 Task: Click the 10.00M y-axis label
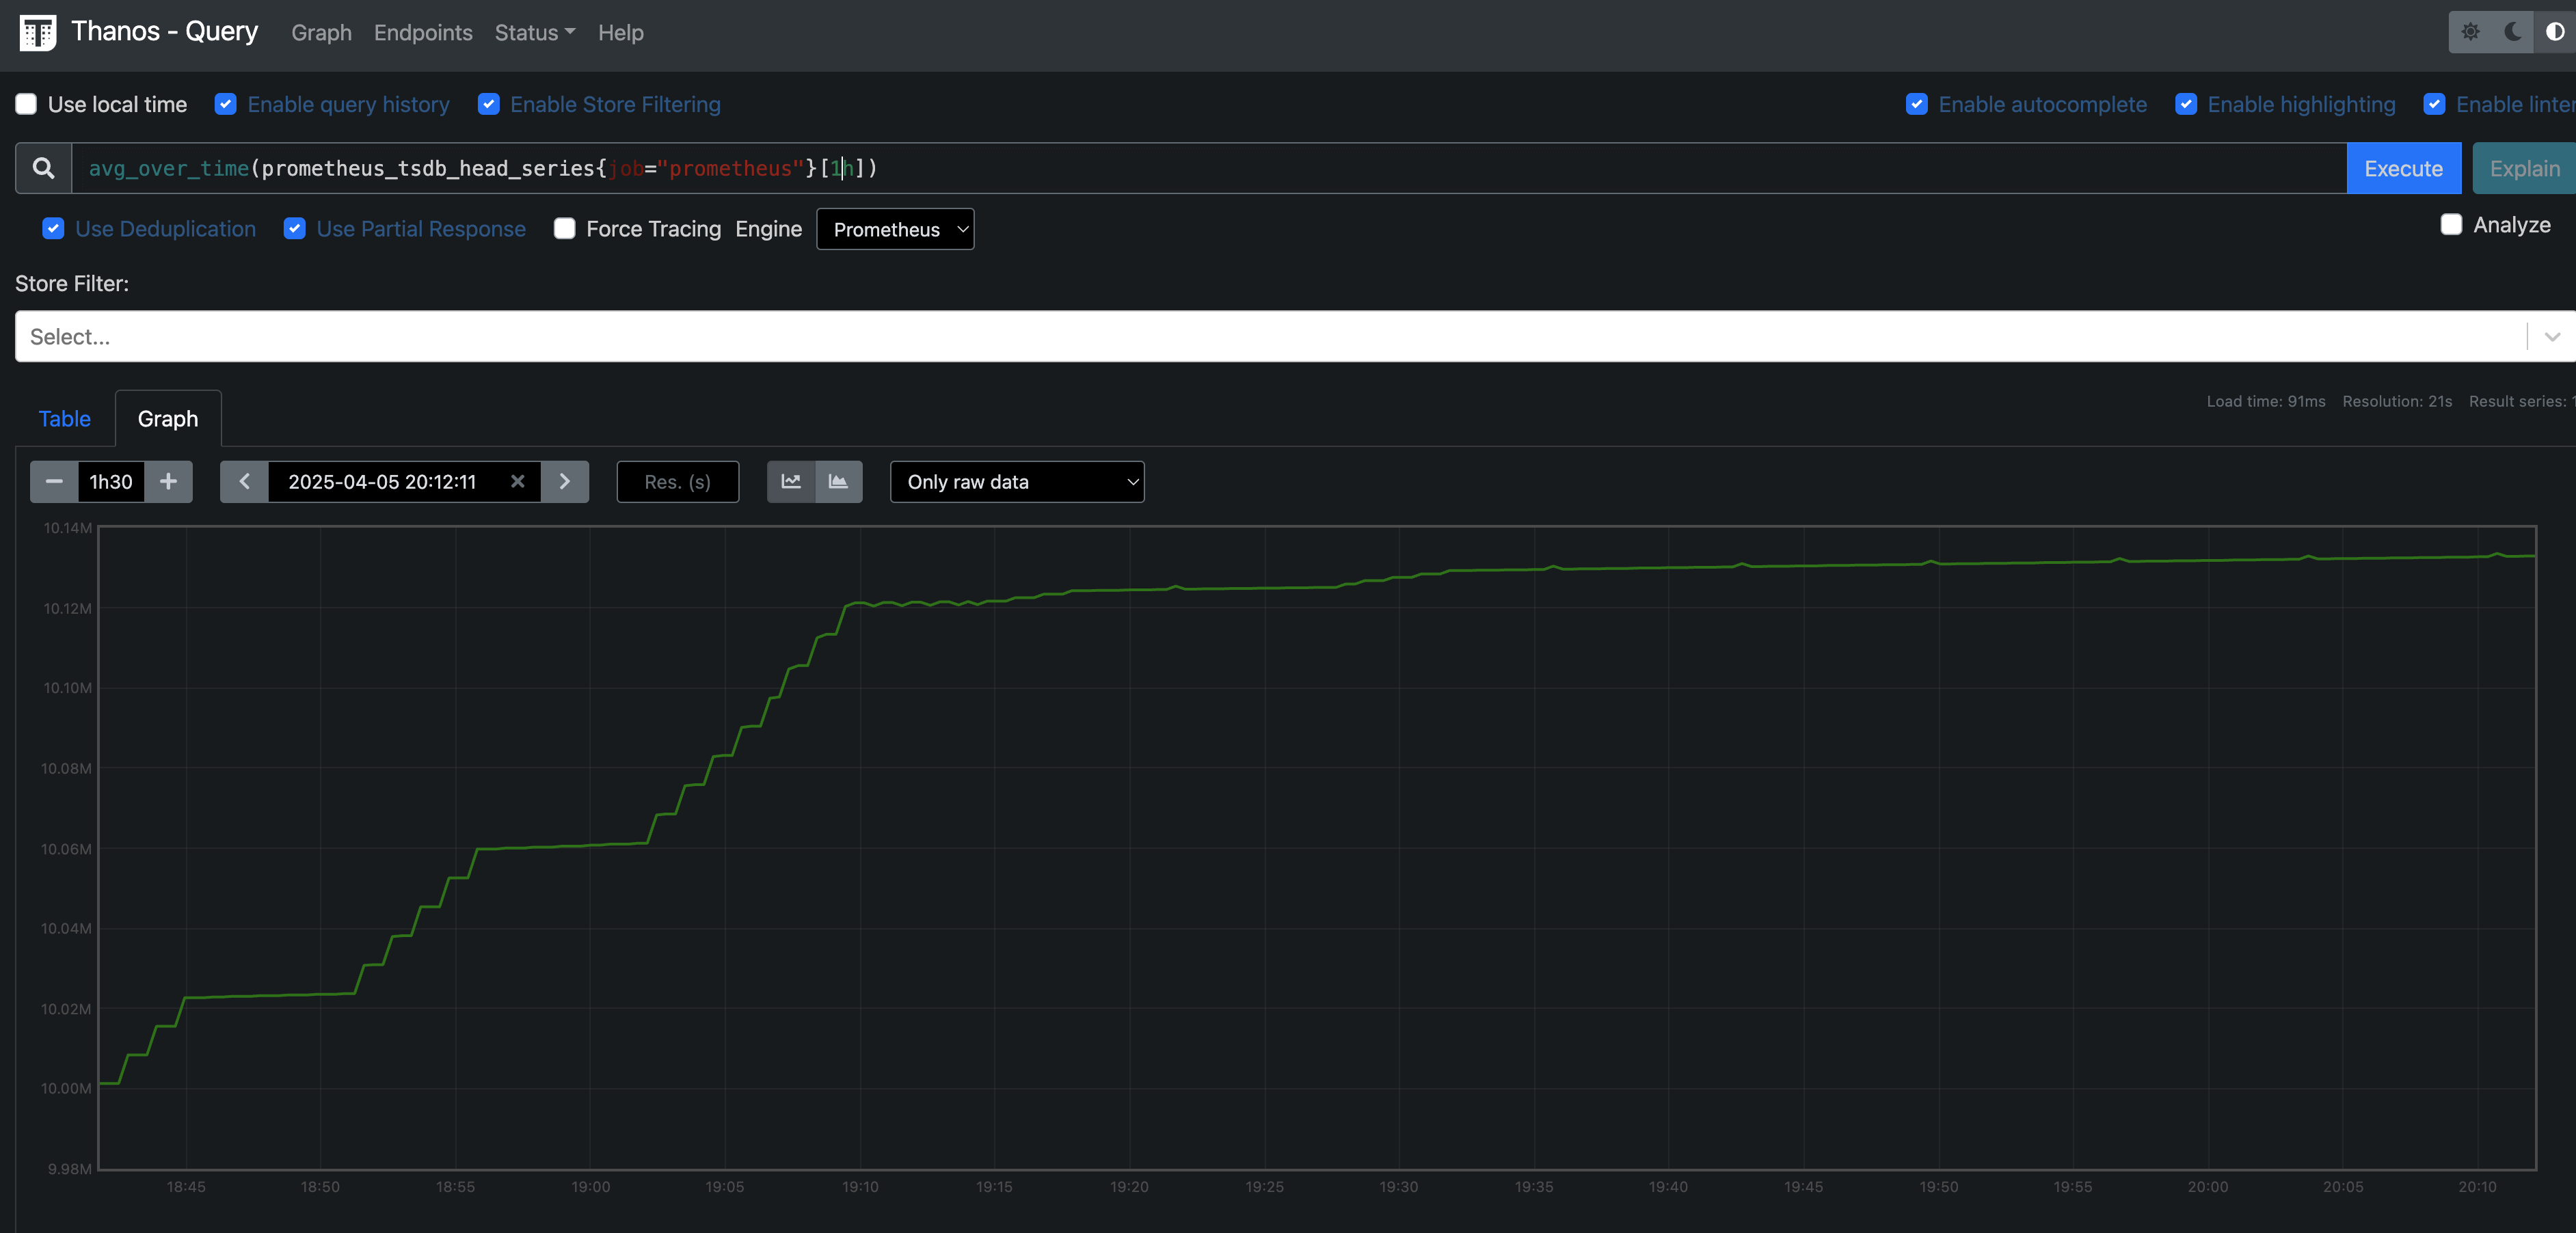(x=66, y=1088)
